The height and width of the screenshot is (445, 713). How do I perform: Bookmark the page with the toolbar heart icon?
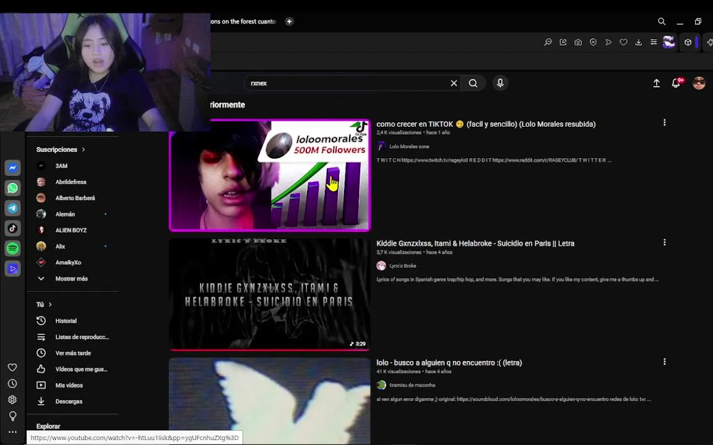click(x=623, y=42)
